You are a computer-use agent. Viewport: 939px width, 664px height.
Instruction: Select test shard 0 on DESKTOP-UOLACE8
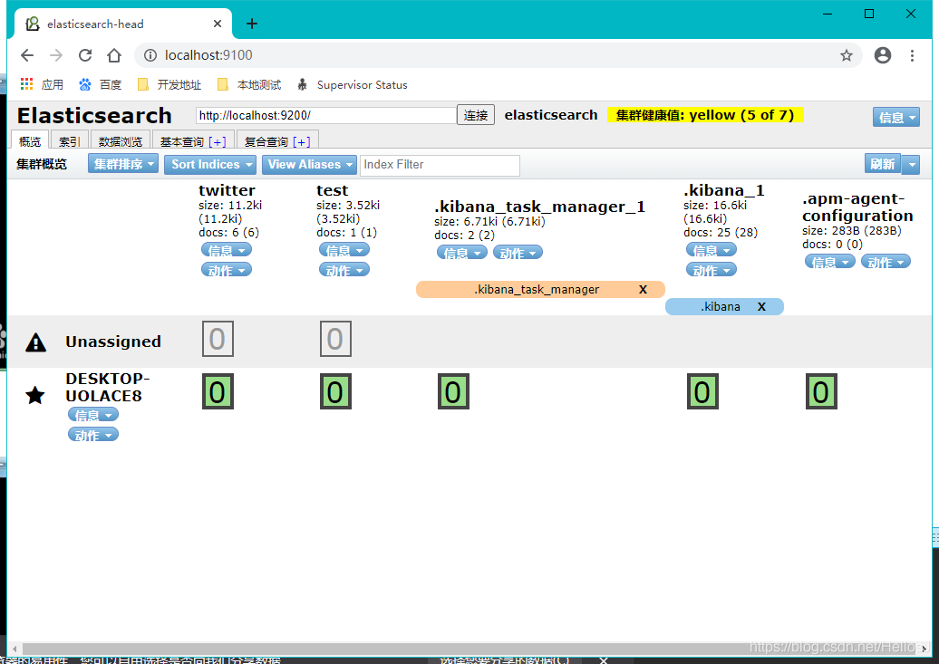click(335, 391)
